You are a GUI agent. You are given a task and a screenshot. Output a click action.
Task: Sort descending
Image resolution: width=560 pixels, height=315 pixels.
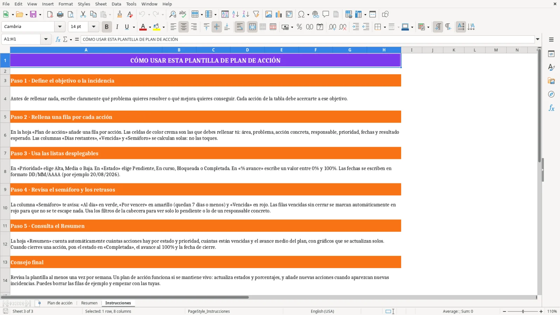(x=246, y=14)
